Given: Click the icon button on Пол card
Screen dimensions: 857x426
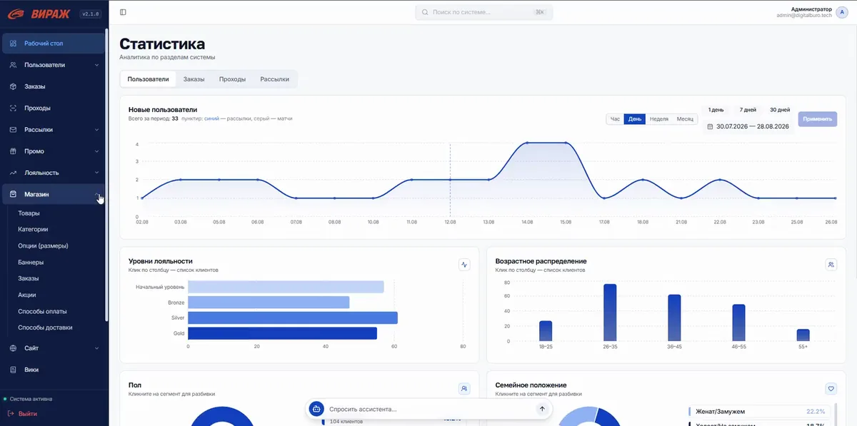Looking at the screenshot, I should pyautogui.click(x=465, y=389).
